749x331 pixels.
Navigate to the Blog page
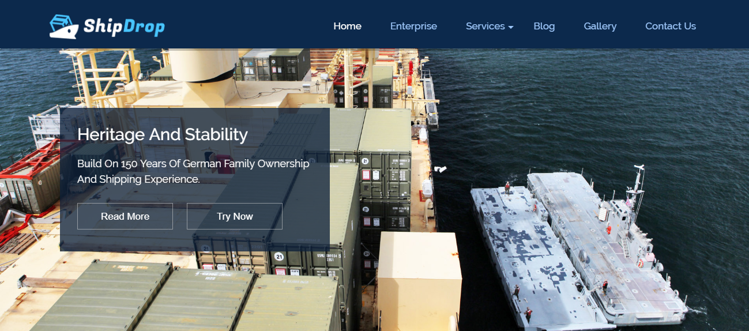pyautogui.click(x=544, y=26)
